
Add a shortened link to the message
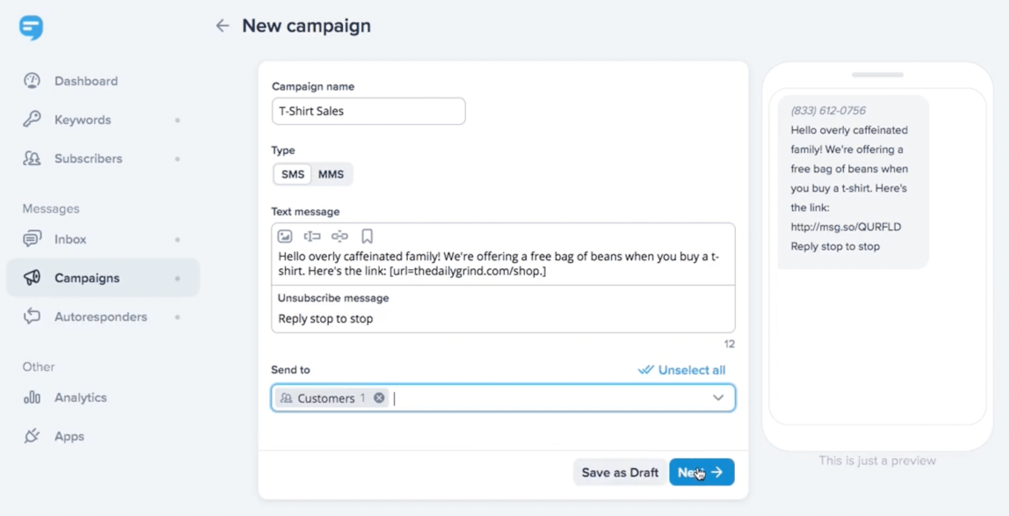(340, 236)
